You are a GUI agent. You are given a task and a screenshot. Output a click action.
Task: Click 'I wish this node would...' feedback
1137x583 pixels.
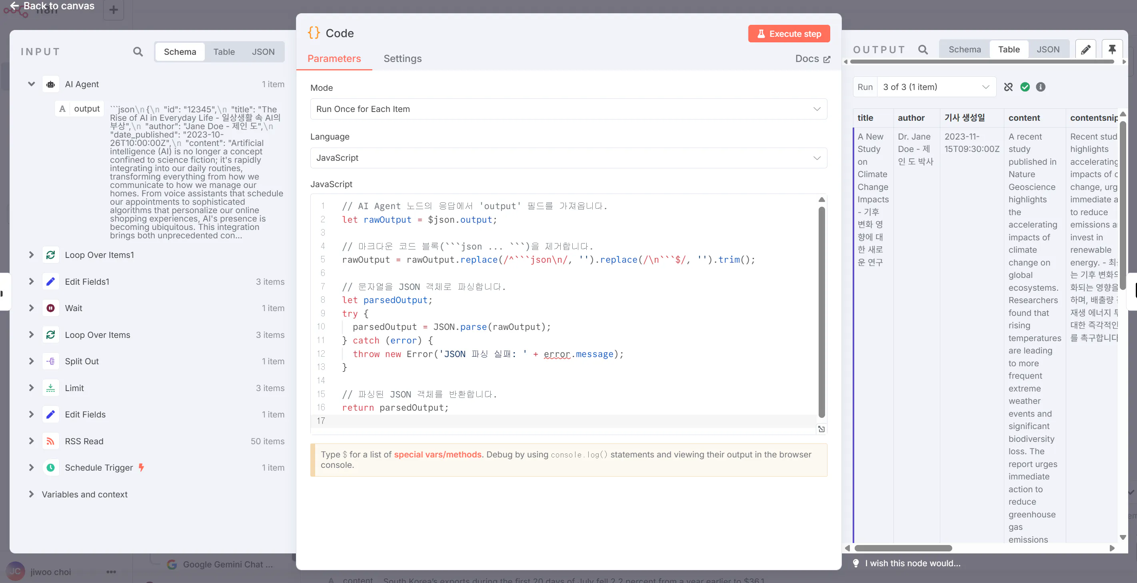(912, 563)
